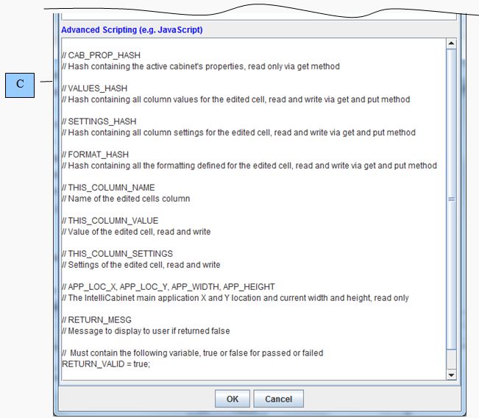Click the THIS_COLUMN_NAME comment line

pos(109,188)
